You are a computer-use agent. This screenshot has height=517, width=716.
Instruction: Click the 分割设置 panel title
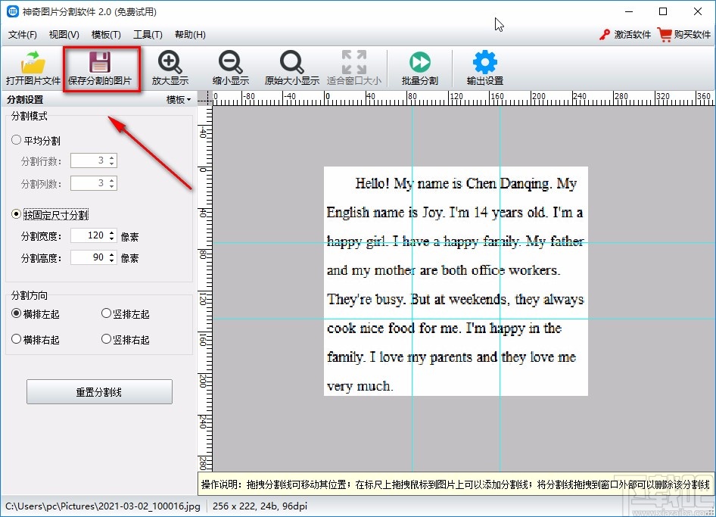pyautogui.click(x=25, y=100)
